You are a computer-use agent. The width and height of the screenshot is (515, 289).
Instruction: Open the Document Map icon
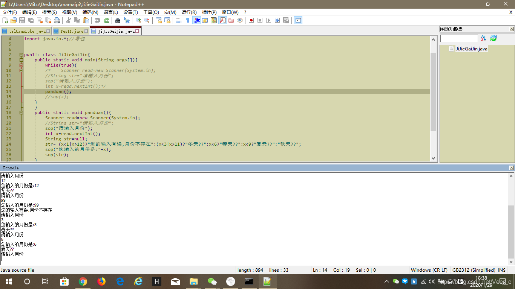click(214, 20)
